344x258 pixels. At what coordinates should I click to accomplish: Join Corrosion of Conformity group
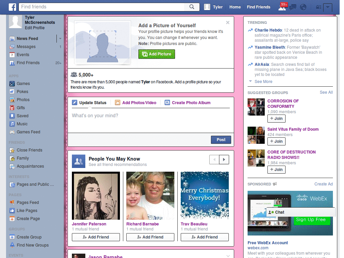276,119
